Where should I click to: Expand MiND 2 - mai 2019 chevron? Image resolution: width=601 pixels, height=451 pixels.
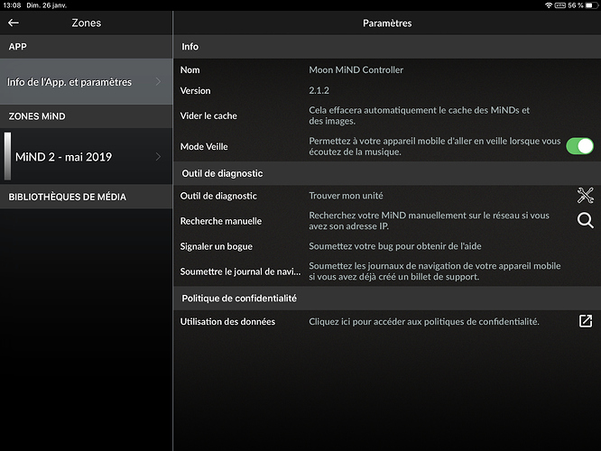click(158, 156)
